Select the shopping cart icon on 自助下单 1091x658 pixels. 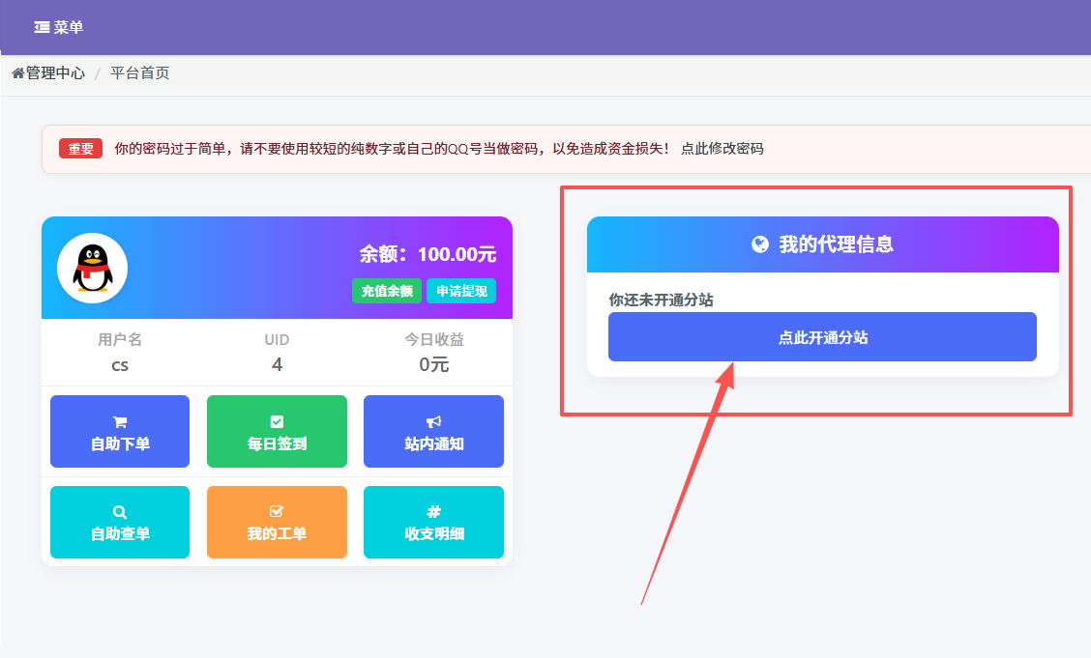click(x=119, y=420)
